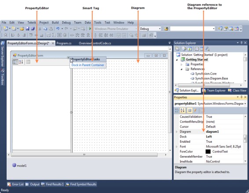Click the ForeColor black color swatch

pyautogui.click(x=208, y=152)
